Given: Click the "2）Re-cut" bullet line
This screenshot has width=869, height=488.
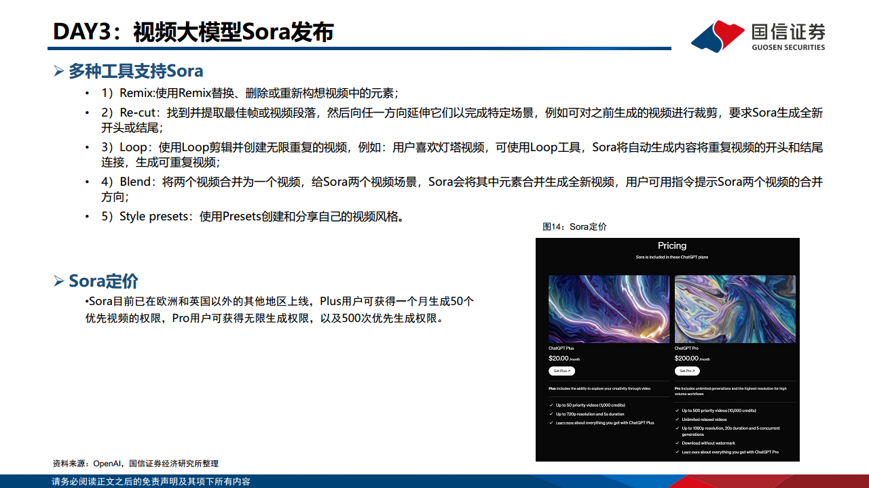Looking at the screenshot, I should [462, 120].
